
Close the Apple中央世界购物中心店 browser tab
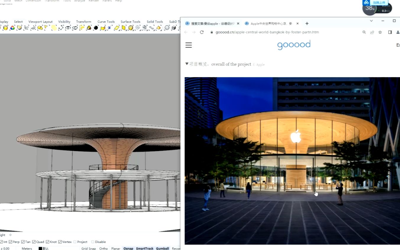[x=297, y=23]
